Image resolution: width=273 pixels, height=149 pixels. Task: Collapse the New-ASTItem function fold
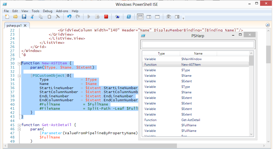(x=19, y=64)
